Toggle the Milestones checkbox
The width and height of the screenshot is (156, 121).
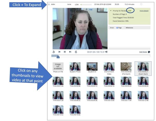[125, 27]
